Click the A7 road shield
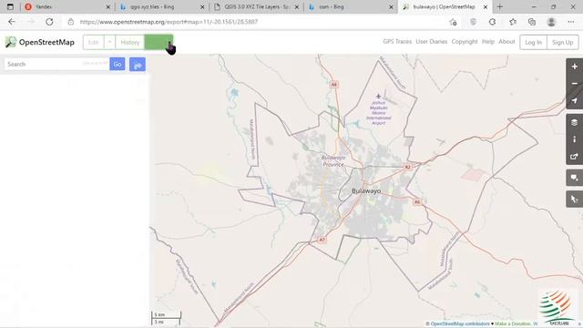583x328 pixels. click(322, 241)
